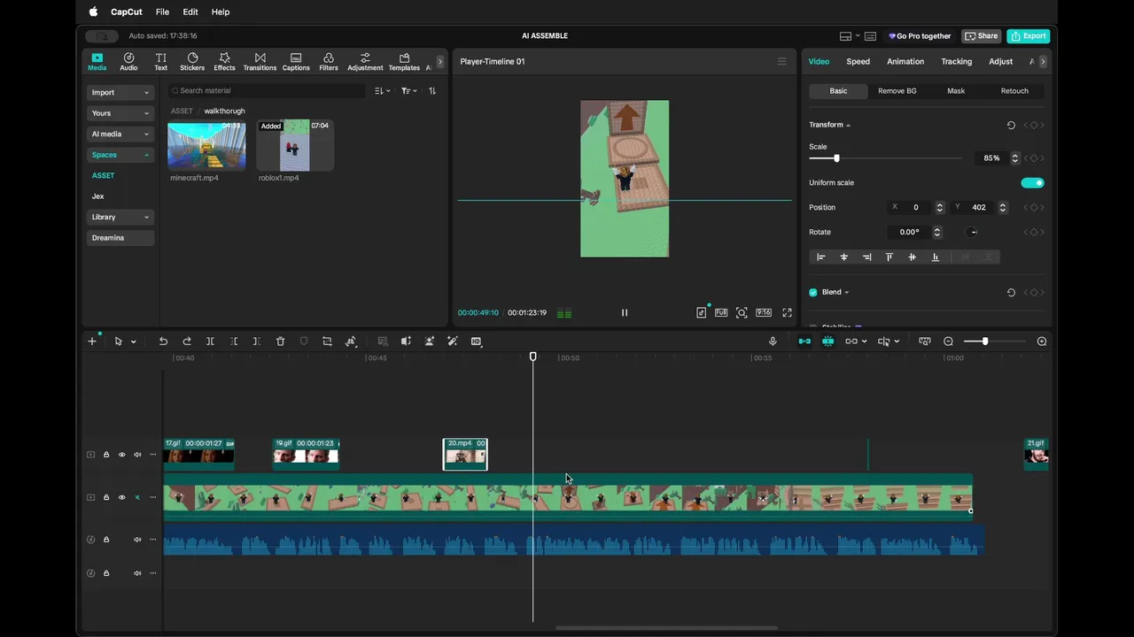Click the zoom out timeline icon
1134x637 pixels.
(948, 342)
